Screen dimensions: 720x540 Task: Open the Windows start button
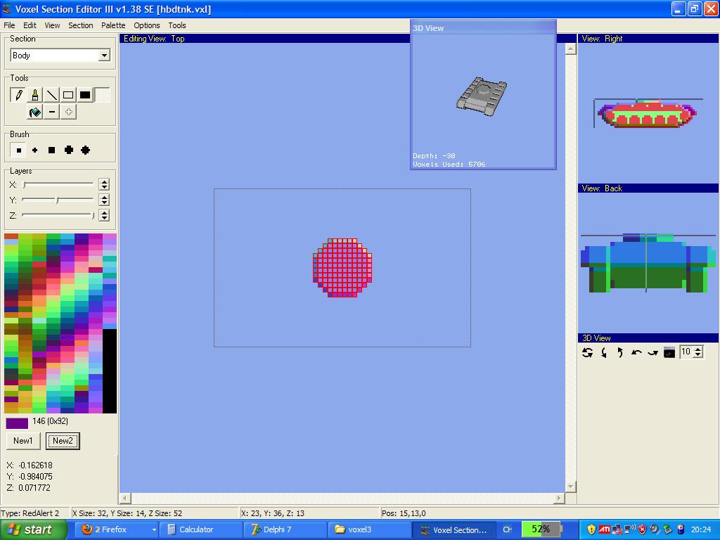coord(33,529)
